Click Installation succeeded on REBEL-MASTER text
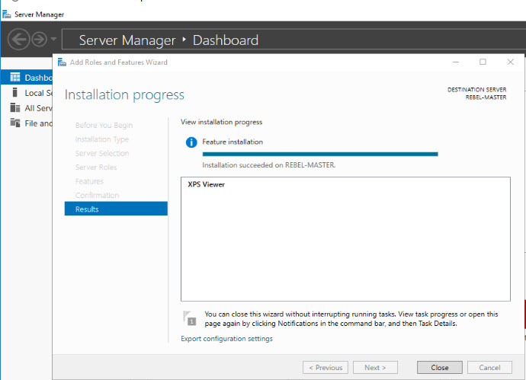 click(268, 165)
